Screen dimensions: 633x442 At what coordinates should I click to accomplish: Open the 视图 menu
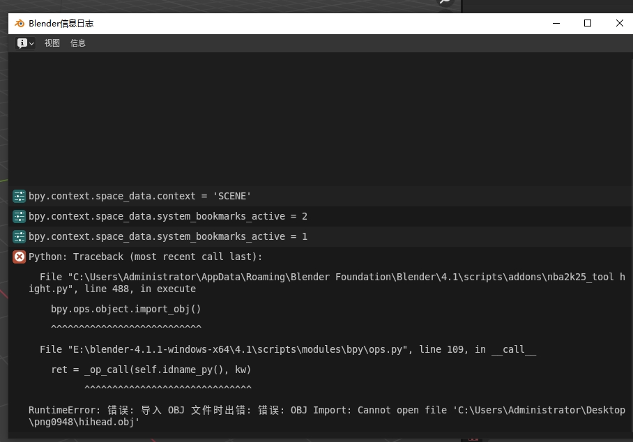point(52,43)
